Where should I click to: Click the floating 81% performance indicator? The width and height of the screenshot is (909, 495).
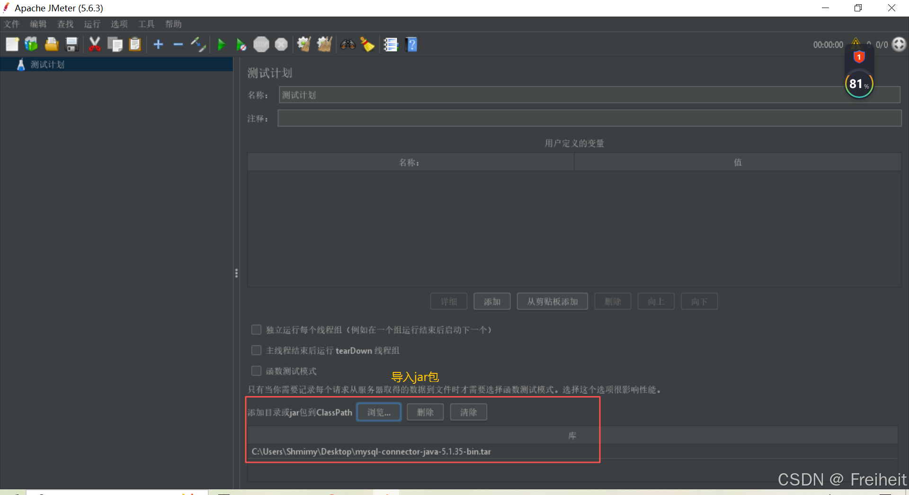859,84
